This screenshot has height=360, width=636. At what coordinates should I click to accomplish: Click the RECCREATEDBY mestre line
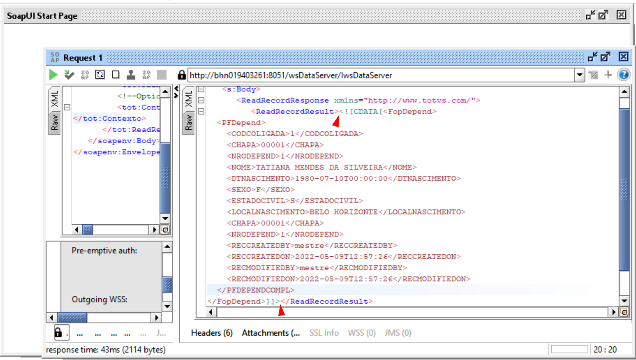click(x=312, y=246)
